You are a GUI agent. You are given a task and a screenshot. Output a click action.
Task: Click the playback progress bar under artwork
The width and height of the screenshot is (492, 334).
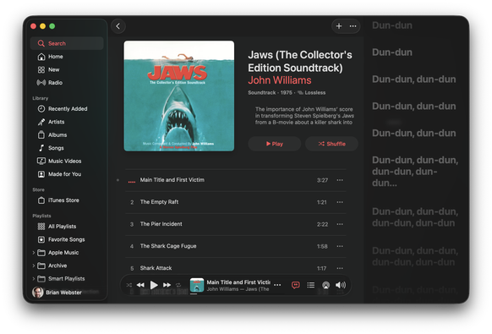pos(197,293)
